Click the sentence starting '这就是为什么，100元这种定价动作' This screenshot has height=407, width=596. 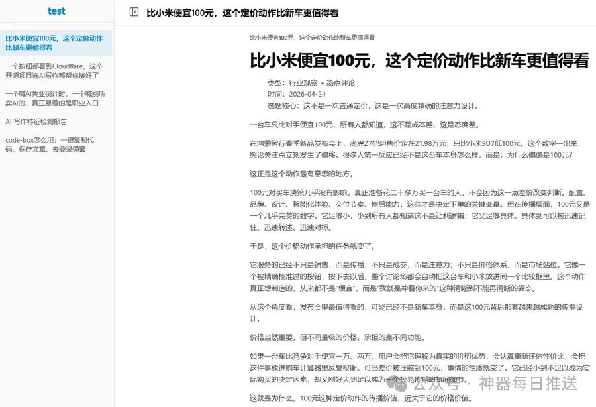click(362, 398)
